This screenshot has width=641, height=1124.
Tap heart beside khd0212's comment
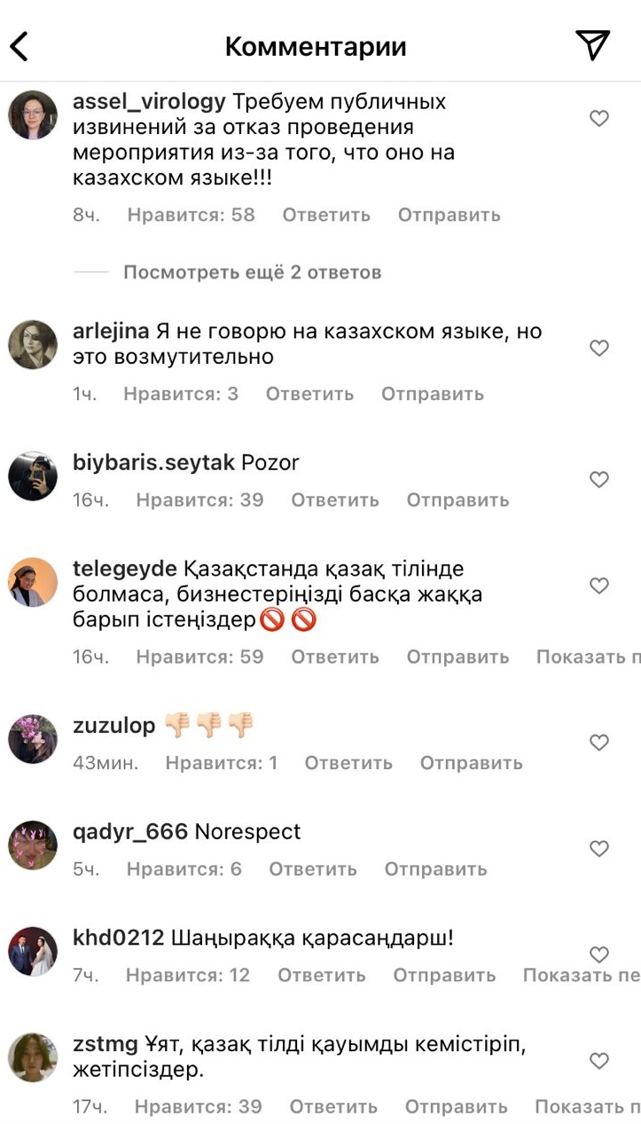(599, 955)
